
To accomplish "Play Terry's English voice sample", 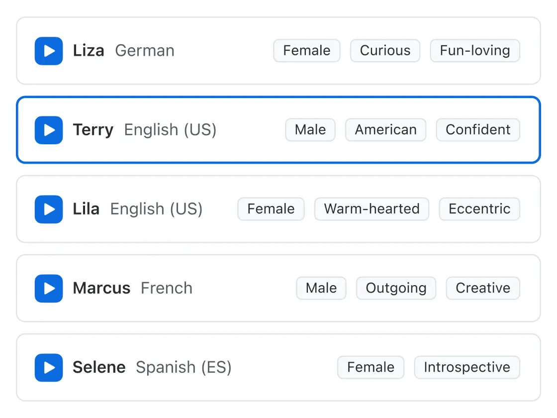I will click(x=48, y=130).
